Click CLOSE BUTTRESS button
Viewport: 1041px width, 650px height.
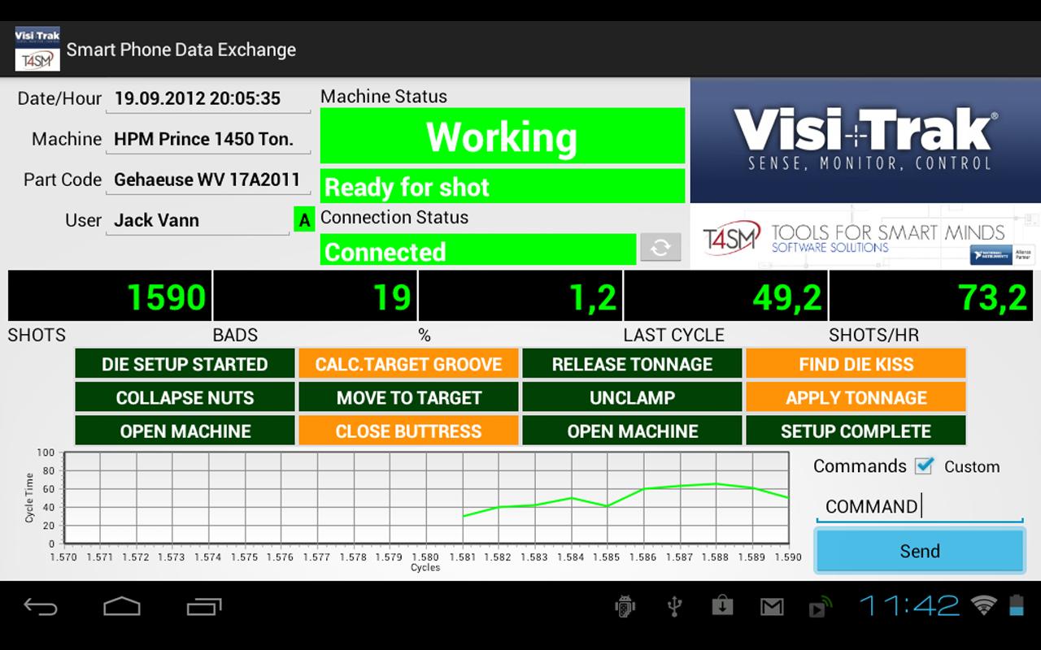(x=408, y=431)
